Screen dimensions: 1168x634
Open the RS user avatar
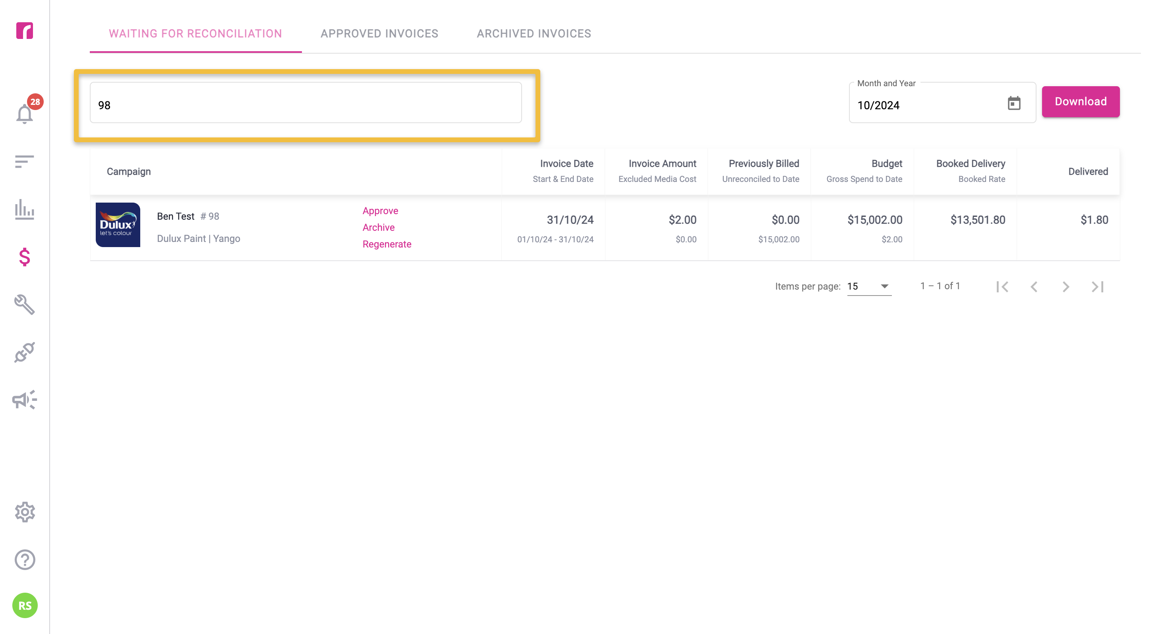point(25,605)
